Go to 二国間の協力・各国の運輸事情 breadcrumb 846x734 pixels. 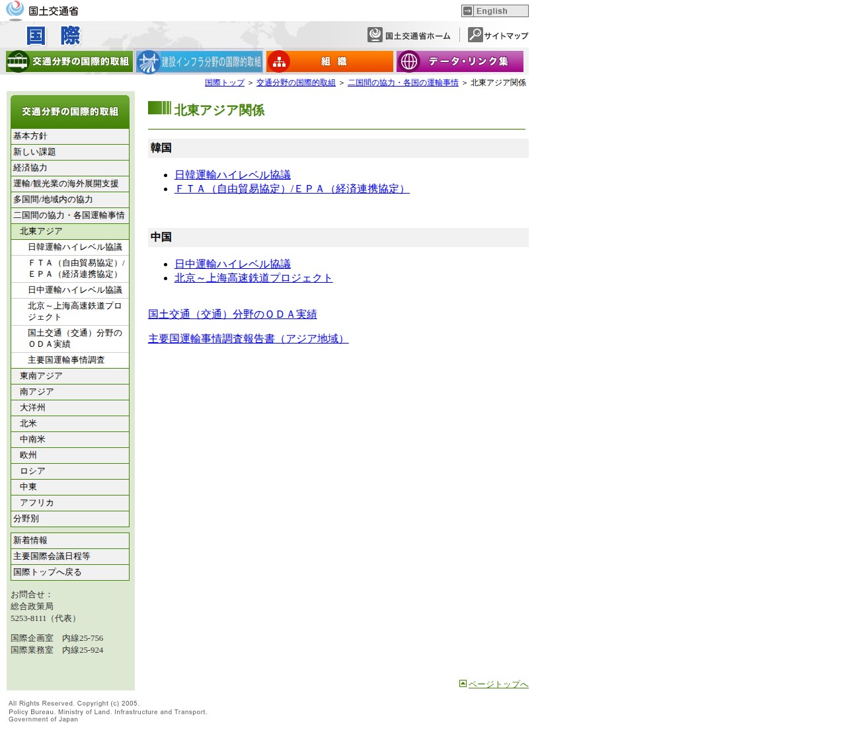coord(403,83)
